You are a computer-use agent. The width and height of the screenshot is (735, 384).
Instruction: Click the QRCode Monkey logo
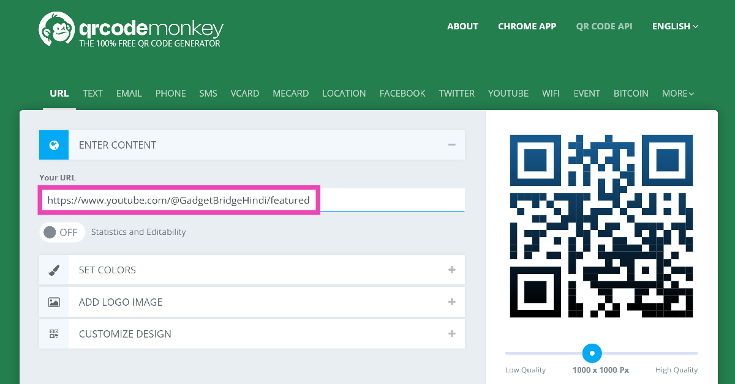click(131, 30)
